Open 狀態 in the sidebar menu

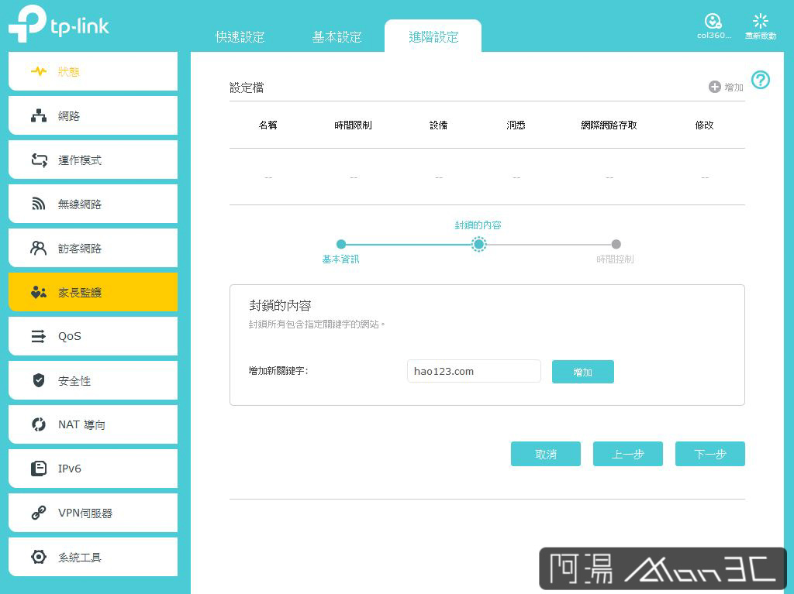tap(93, 71)
